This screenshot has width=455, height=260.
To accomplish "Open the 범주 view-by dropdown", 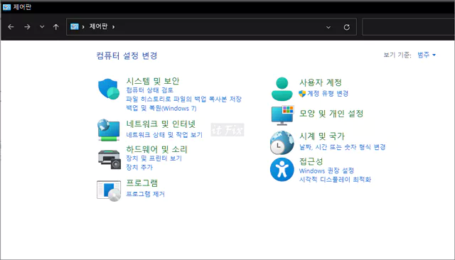I will click(427, 55).
